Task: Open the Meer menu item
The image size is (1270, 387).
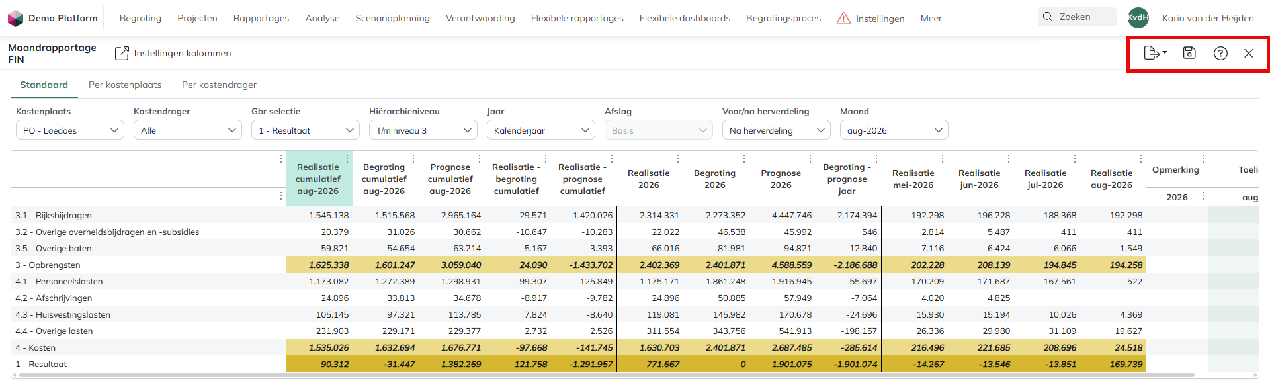Action: [931, 18]
